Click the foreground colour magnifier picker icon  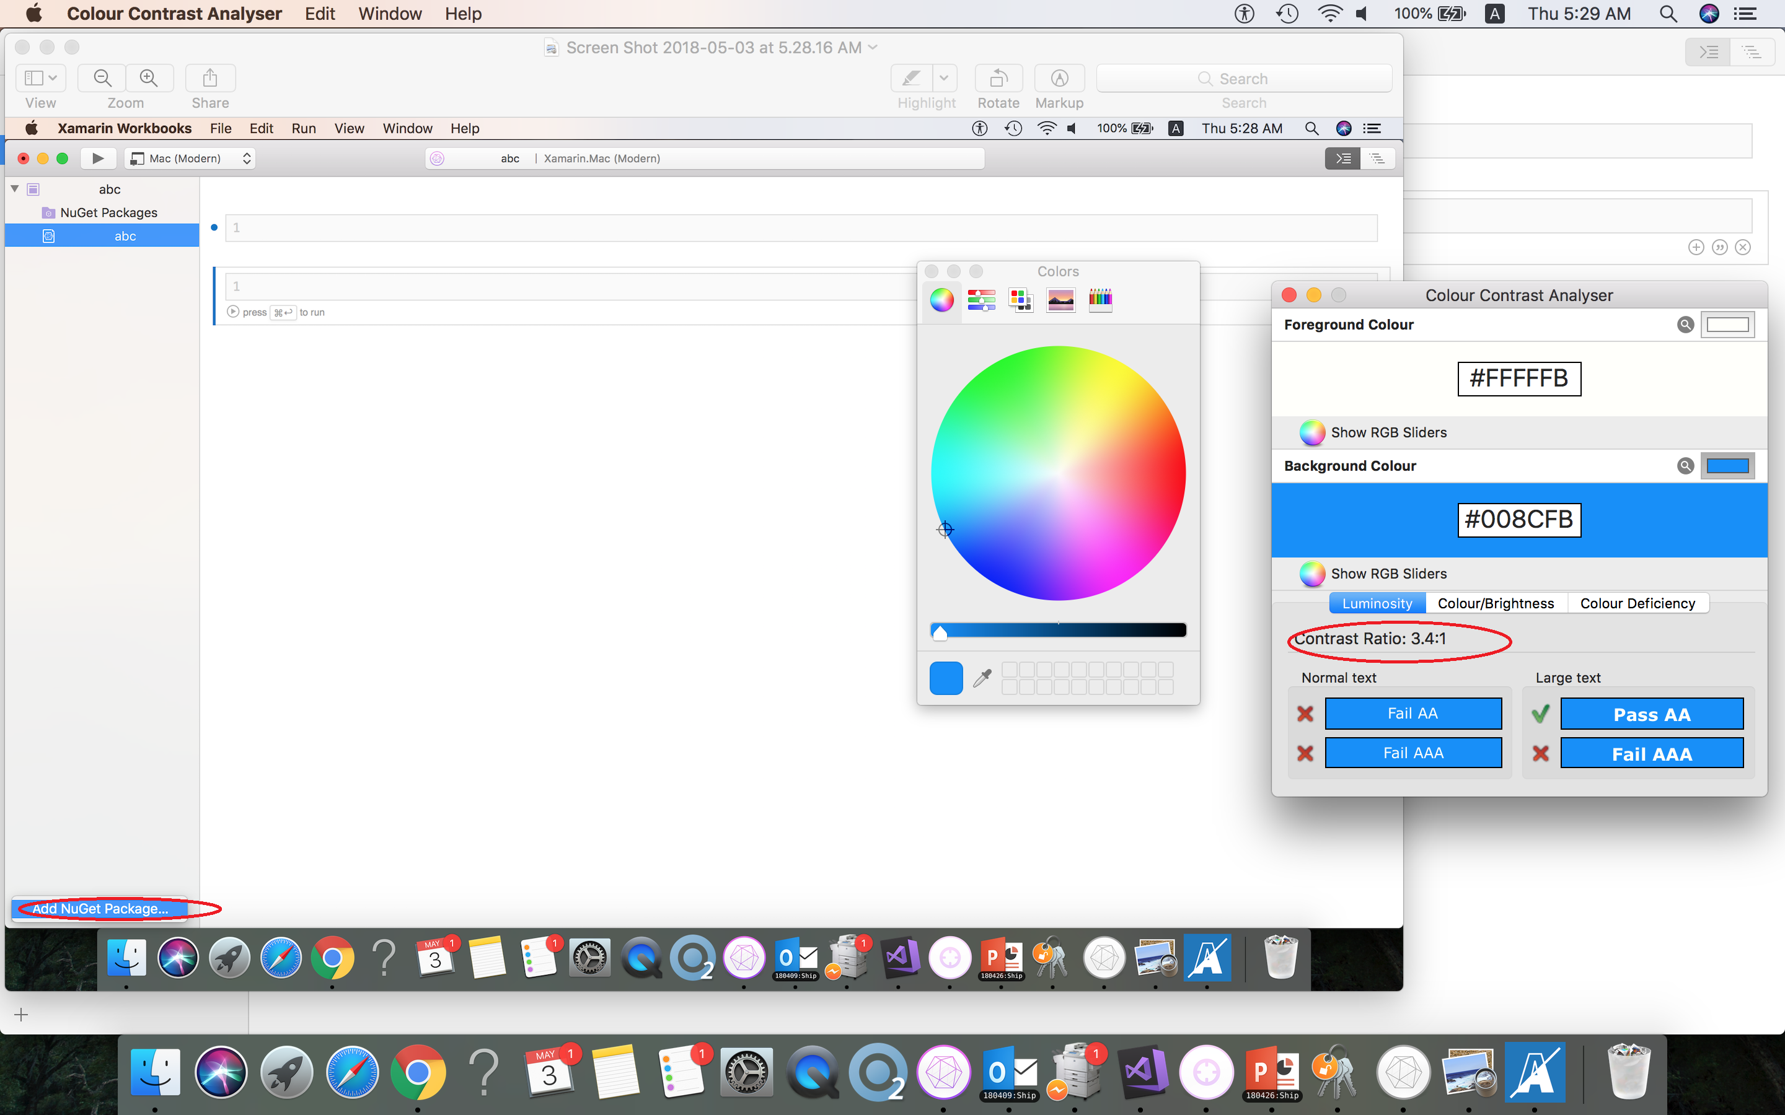tap(1685, 325)
